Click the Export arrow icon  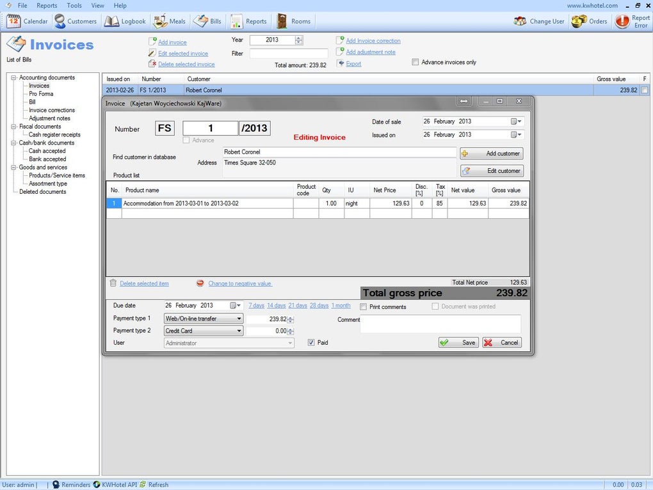[341, 63]
